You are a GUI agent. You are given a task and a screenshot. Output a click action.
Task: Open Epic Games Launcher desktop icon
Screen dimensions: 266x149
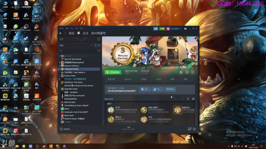point(37,40)
